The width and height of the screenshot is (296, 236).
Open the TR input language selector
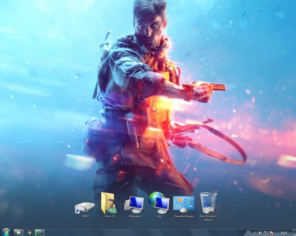(x=248, y=232)
